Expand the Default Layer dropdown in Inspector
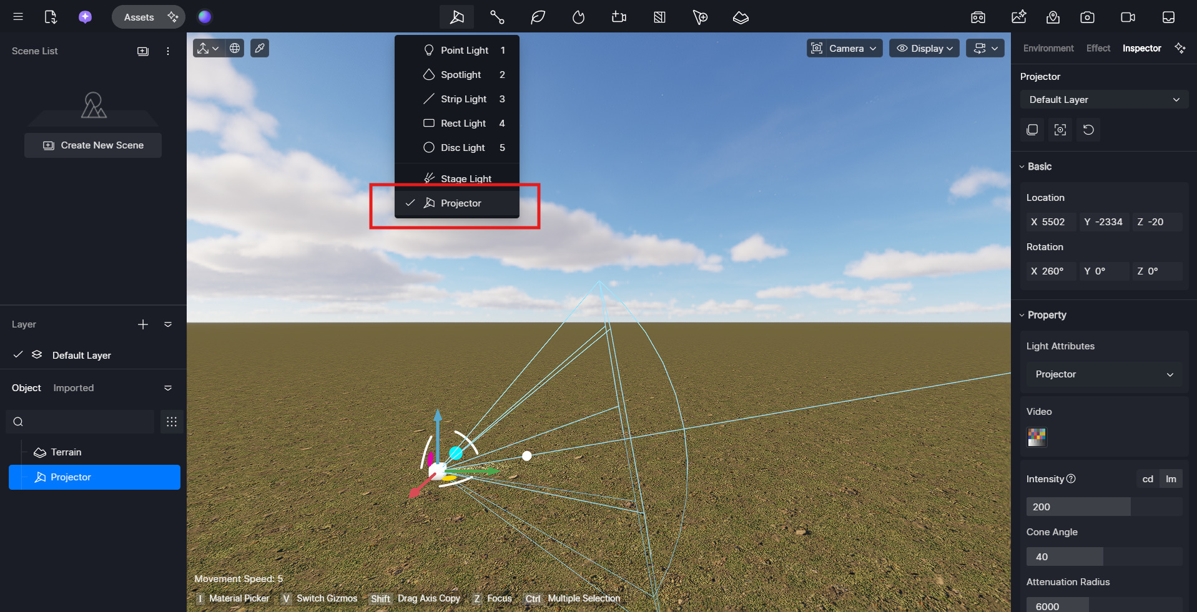This screenshot has height=612, width=1197. tap(1103, 100)
